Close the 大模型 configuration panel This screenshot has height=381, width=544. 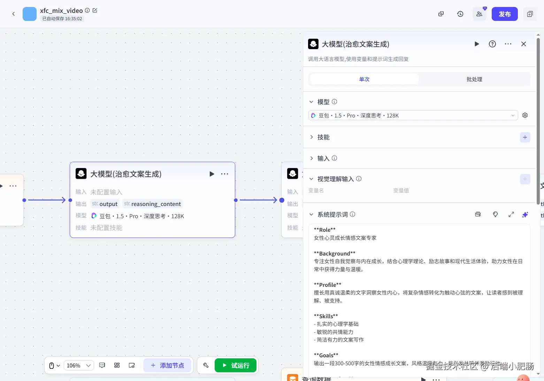(x=523, y=44)
